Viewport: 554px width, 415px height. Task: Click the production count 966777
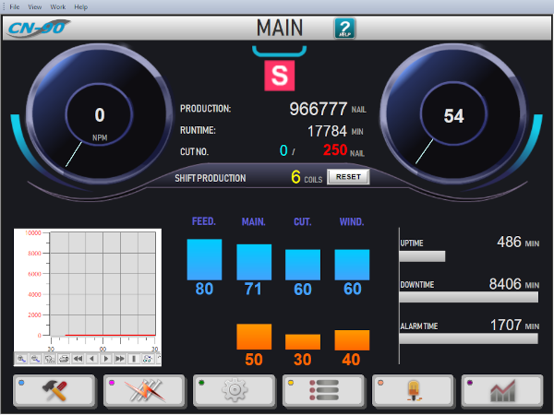[319, 109]
